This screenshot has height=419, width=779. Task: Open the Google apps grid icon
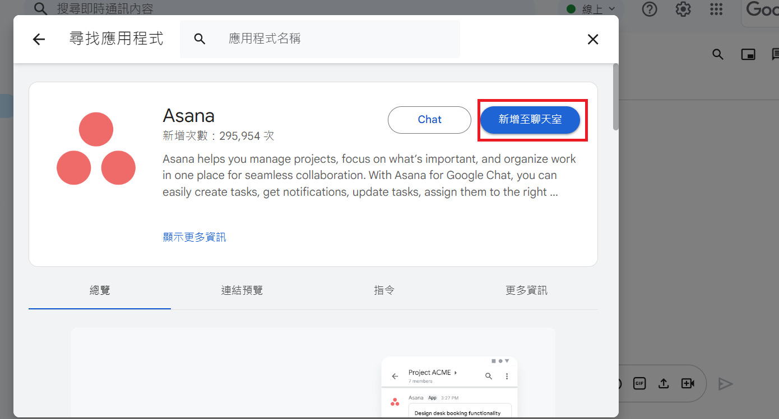click(x=716, y=9)
